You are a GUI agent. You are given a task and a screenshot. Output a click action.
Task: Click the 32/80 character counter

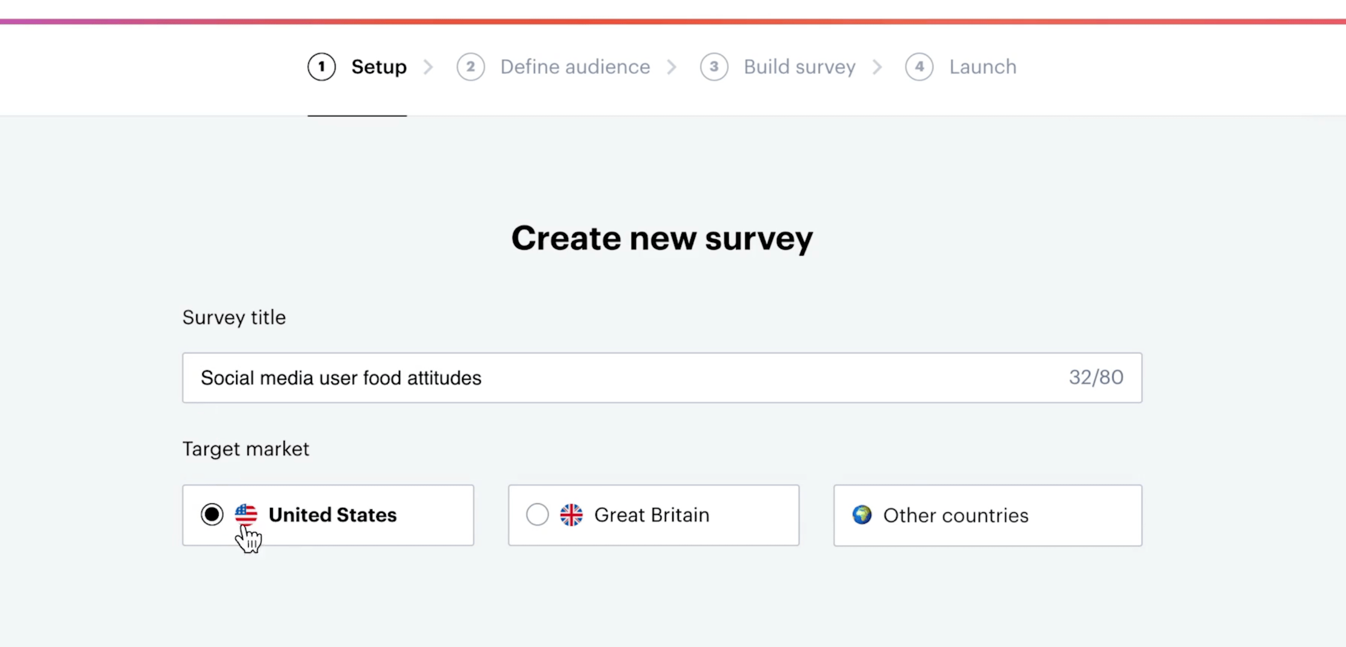pos(1096,377)
